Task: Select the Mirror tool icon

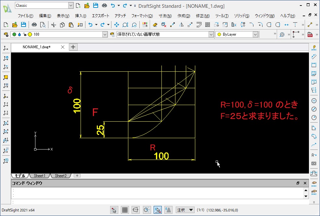Action: pos(181,25)
